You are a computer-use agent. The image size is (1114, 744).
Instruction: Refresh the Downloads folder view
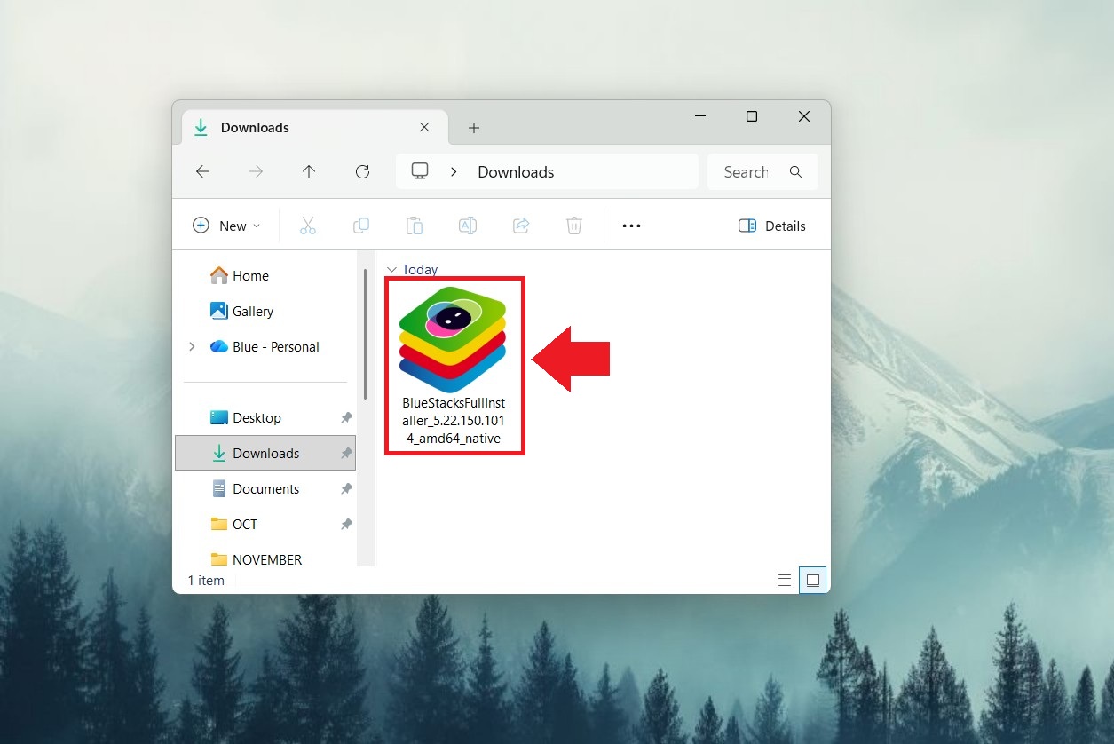tap(362, 172)
